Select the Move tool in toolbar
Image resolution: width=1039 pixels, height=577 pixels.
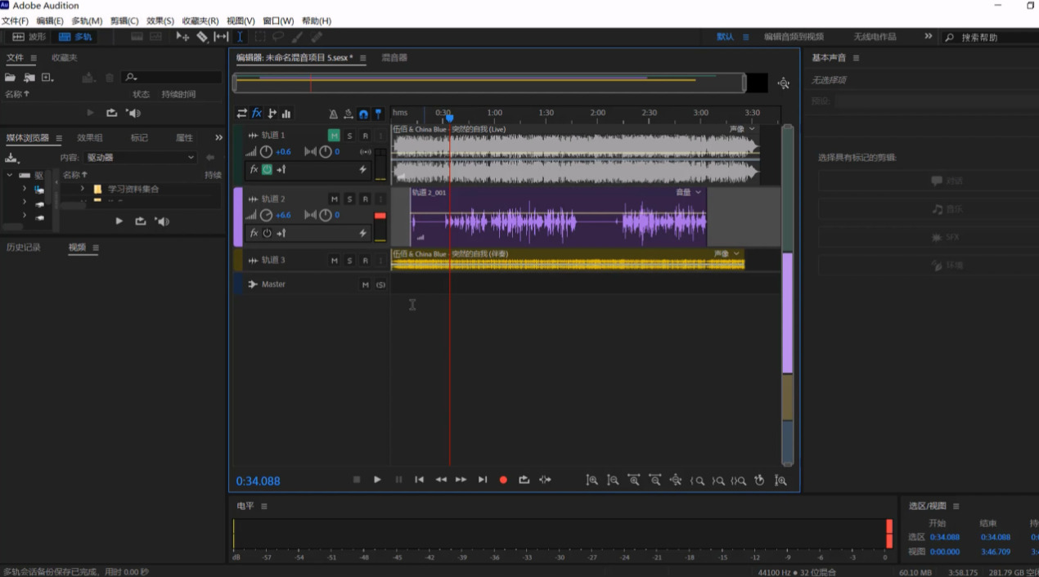[182, 37]
